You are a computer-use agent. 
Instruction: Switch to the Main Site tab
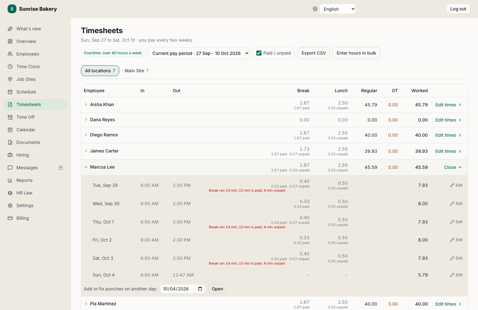tap(137, 71)
